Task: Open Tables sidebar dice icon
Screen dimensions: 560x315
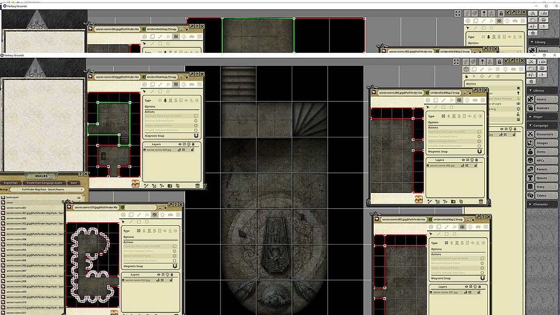Action: tap(530, 196)
